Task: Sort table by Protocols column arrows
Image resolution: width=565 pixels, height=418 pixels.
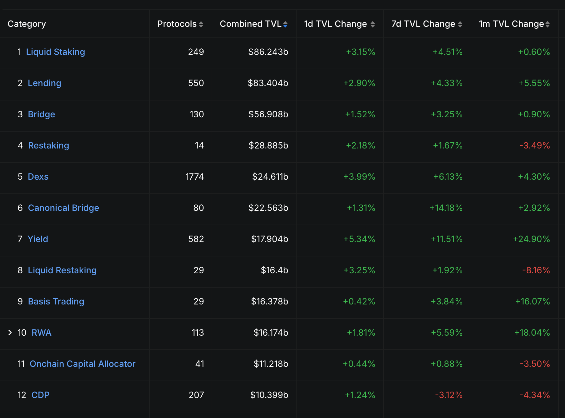Action: pos(201,24)
